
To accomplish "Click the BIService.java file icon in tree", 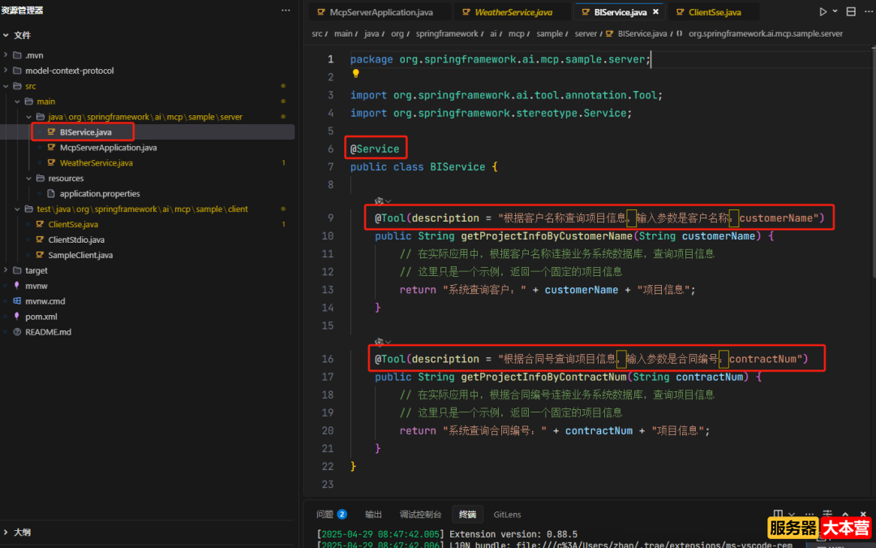I will [51, 132].
